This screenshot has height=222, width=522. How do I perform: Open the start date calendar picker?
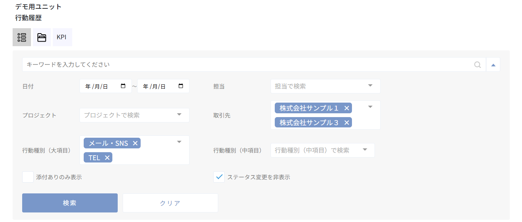pos(124,86)
